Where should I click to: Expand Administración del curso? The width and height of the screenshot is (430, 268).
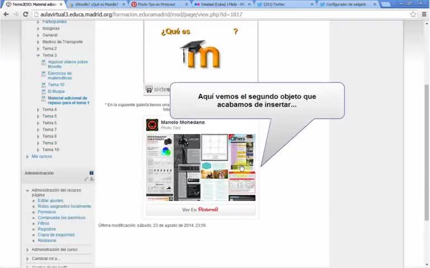27,250
